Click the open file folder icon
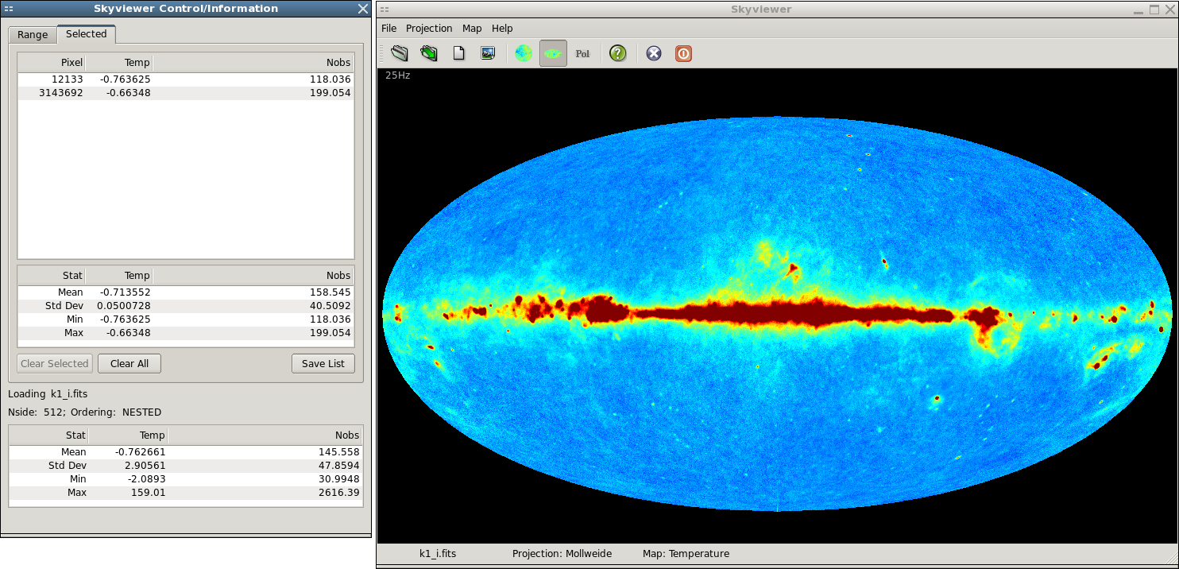 click(x=399, y=53)
